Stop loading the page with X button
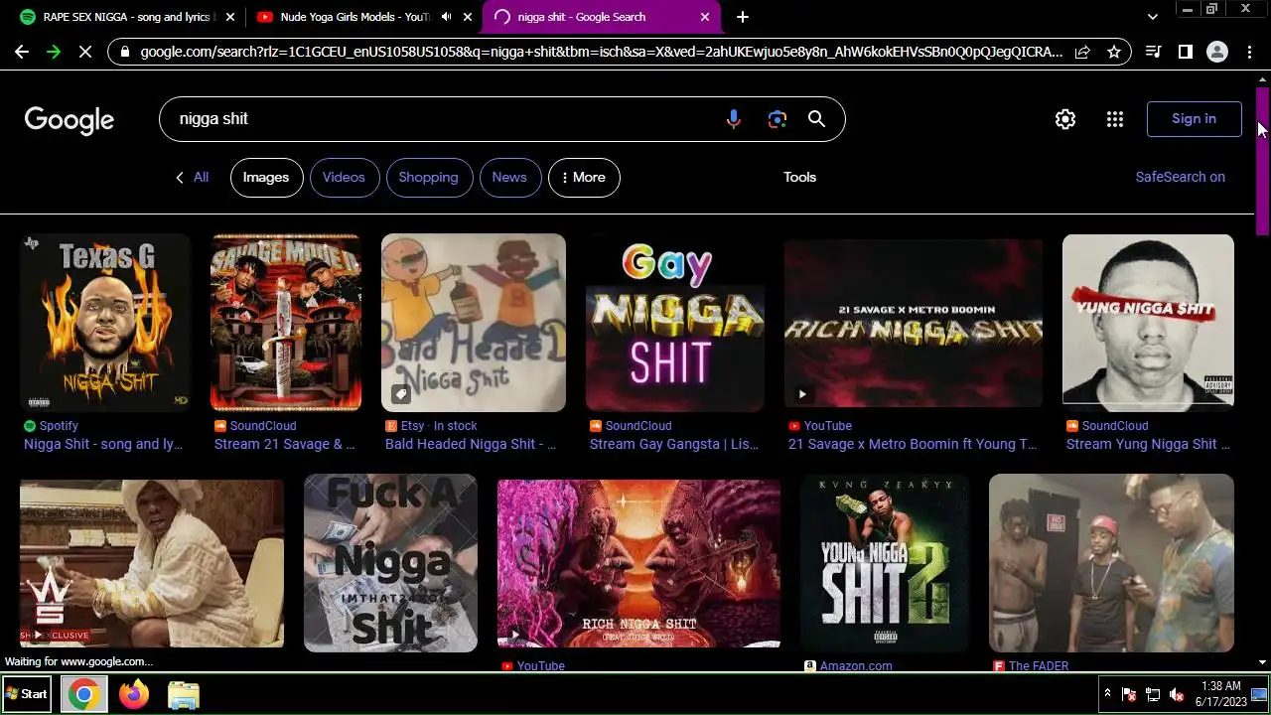Image resolution: width=1271 pixels, height=715 pixels. [85, 52]
